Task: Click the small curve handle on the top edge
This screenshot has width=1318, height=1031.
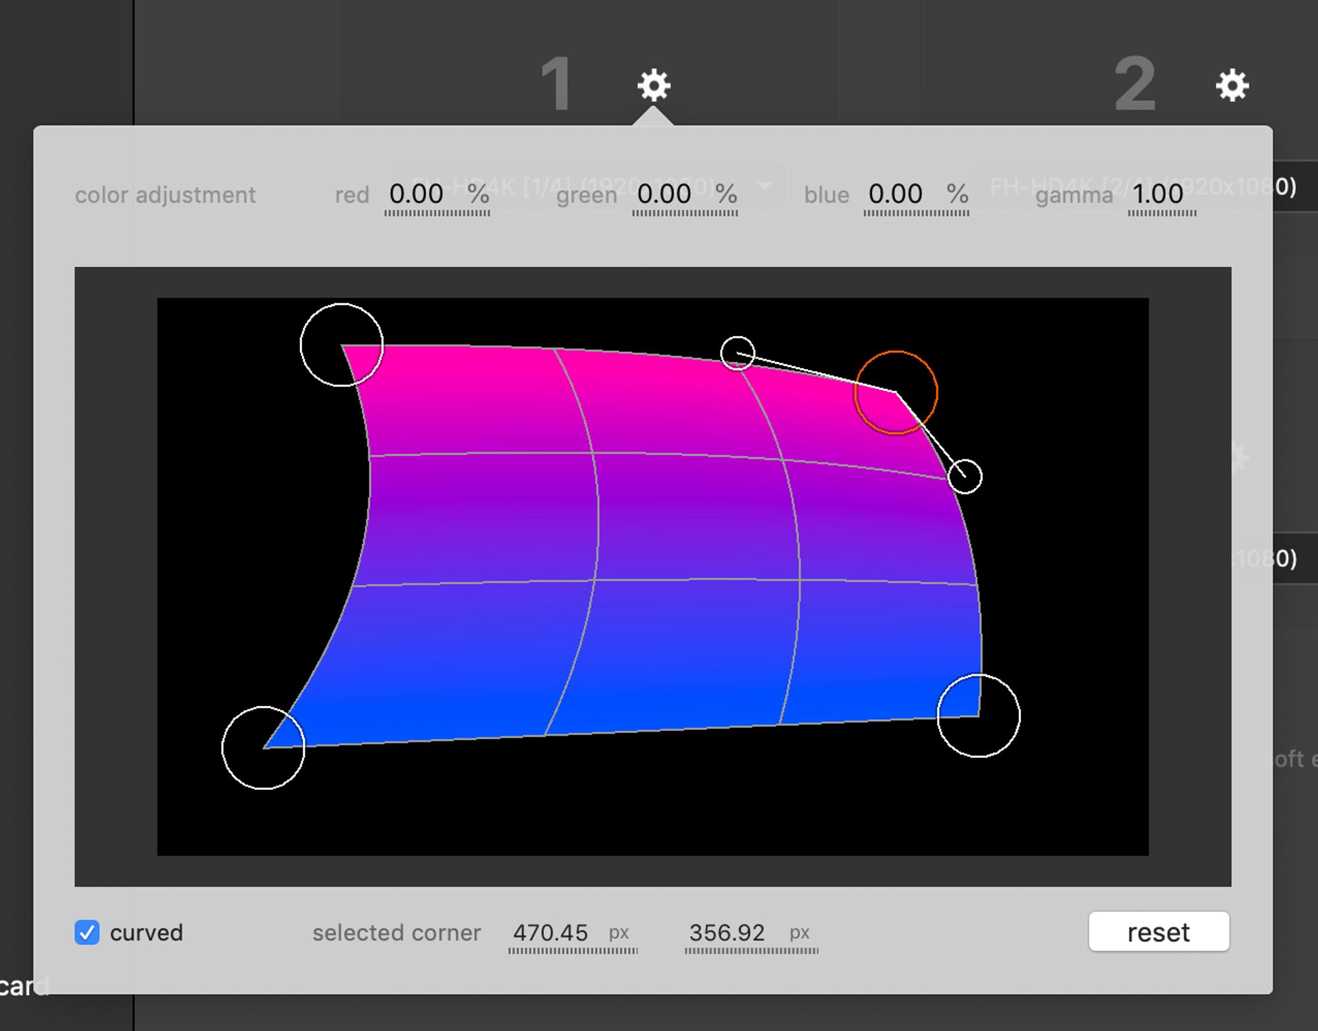Action: 737,353
